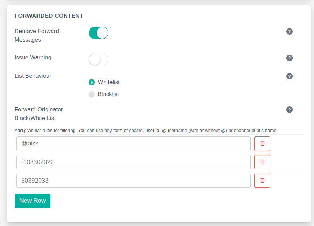This screenshot has height=226, width=314.
Task: Remove the 50392033 row via trash icon
Action: coord(262,181)
